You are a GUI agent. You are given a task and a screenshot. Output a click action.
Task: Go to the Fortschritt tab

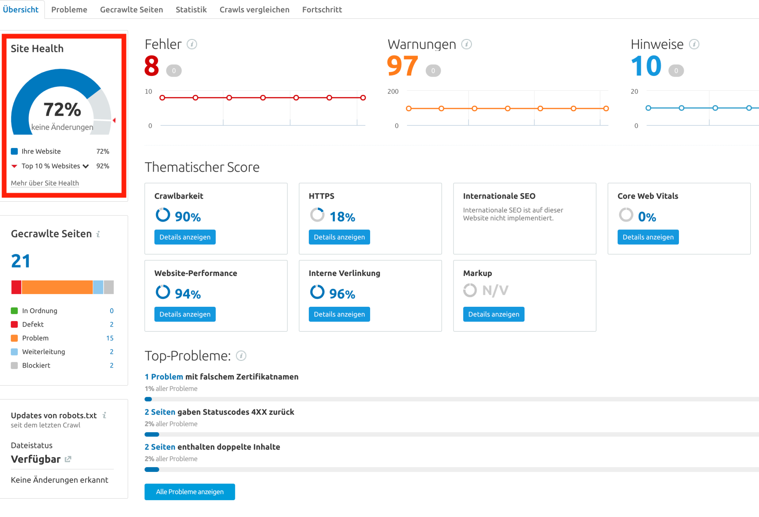pyautogui.click(x=322, y=9)
